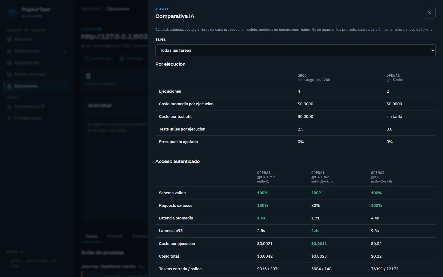This screenshot has width=443, height=277.
Task: Click the GROQ openai/gpt-oss-120b column header
Action: (314, 78)
